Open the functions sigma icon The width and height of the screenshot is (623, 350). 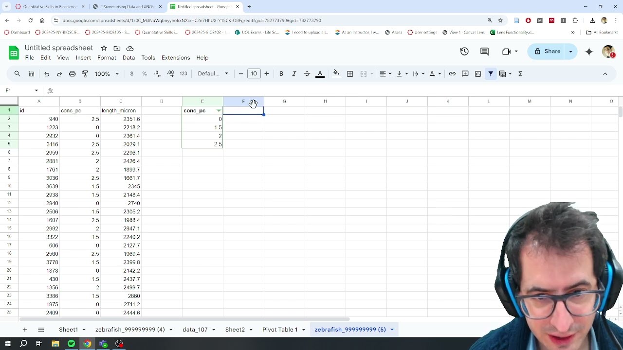coord(520,74)
